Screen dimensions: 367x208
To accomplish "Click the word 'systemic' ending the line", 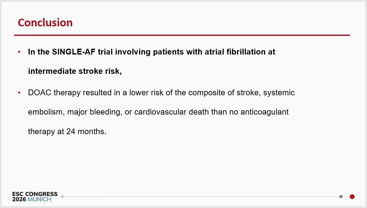I will point(279,93).
